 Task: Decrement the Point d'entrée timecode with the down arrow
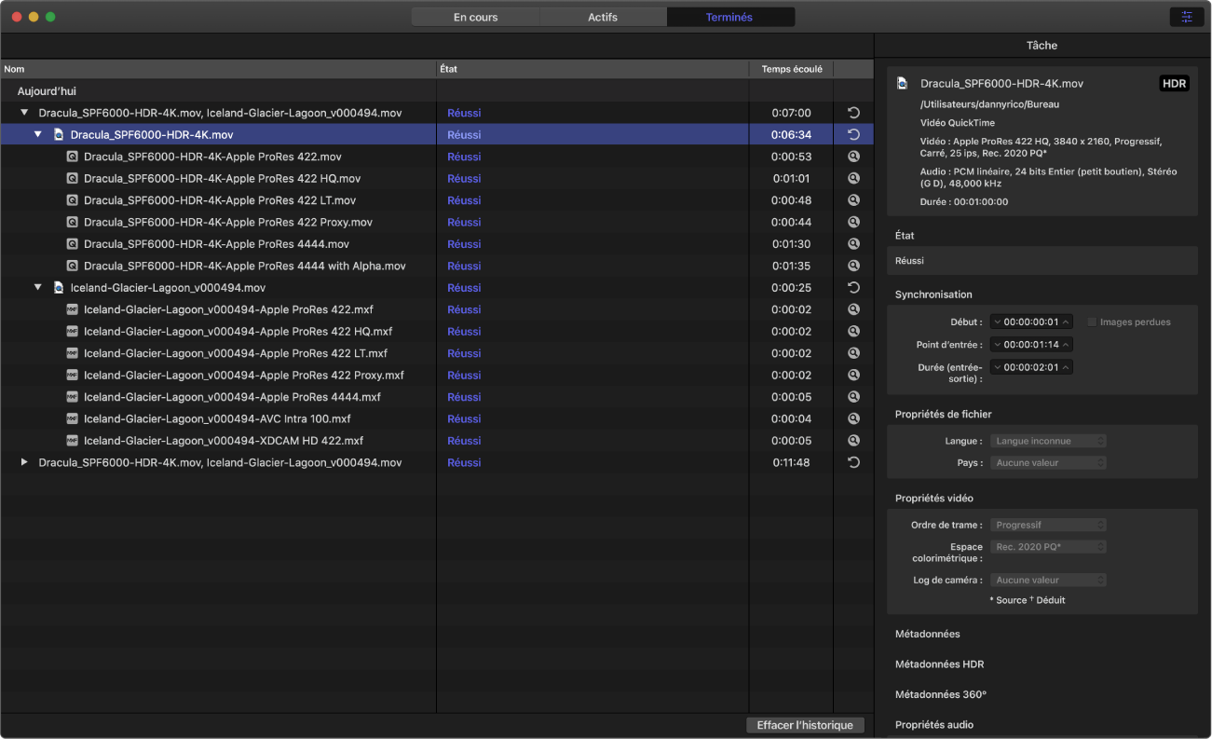997,345
